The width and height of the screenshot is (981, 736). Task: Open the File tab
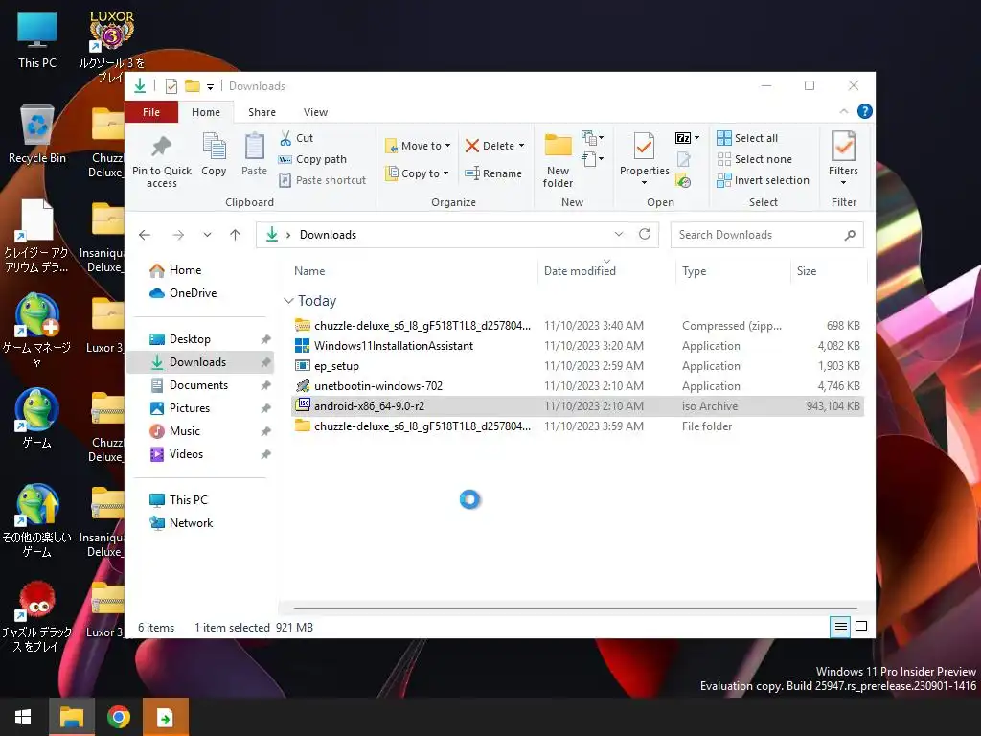coord(151,112)
